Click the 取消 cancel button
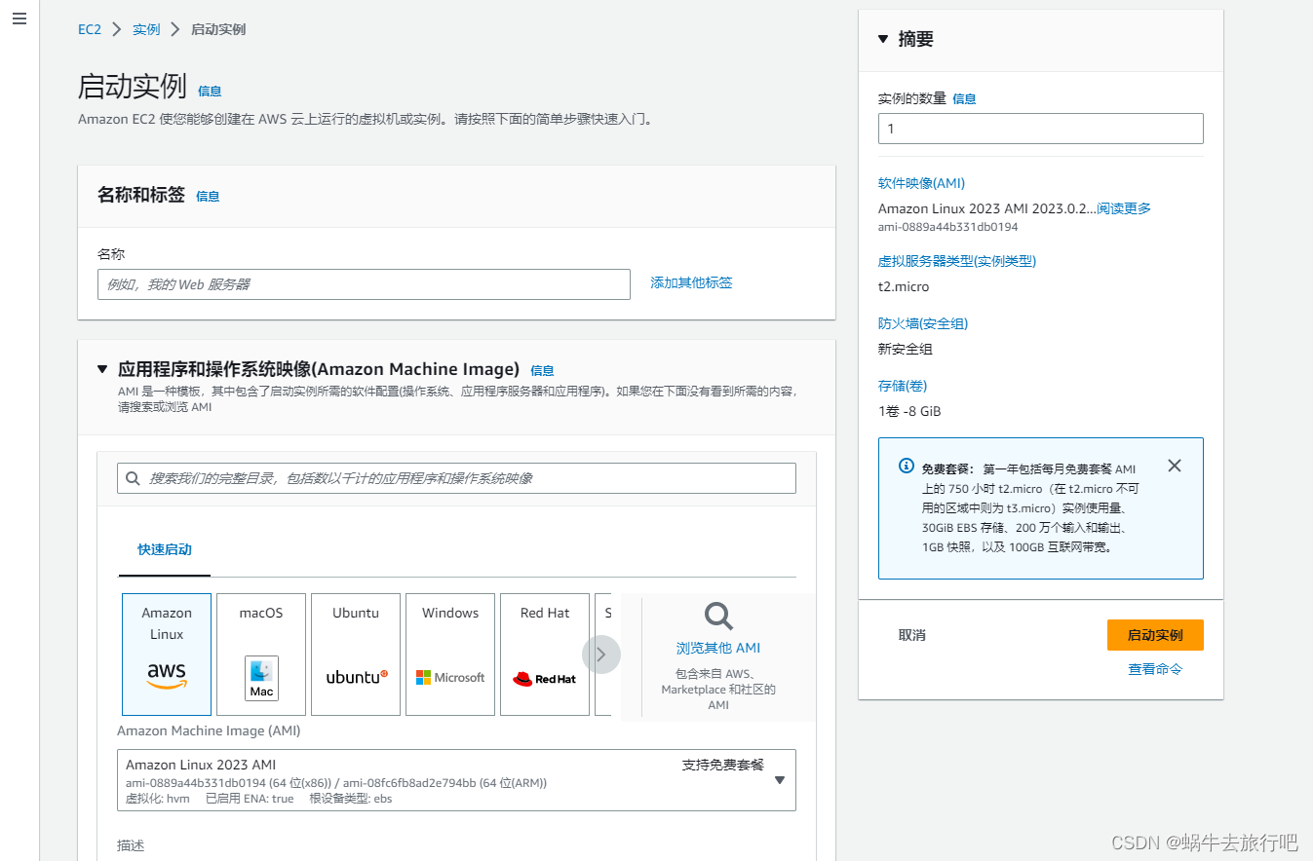Screen dimensions: 1313x861 (911, 635)
